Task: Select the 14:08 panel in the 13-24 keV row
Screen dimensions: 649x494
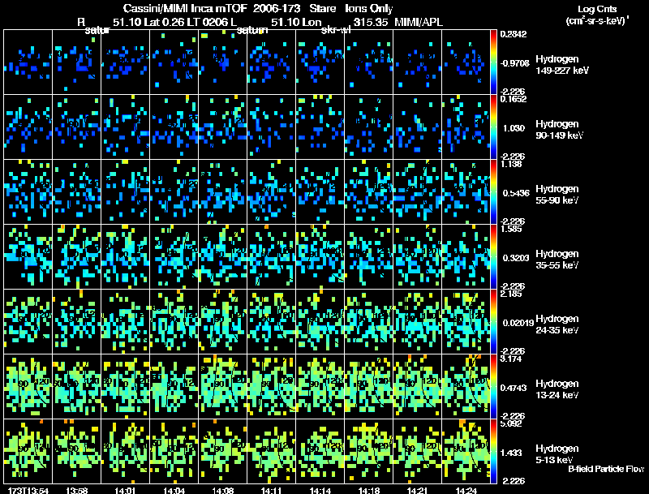Action: [222, 386]
